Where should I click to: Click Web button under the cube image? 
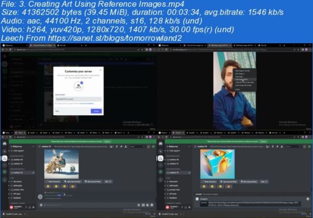264,182
